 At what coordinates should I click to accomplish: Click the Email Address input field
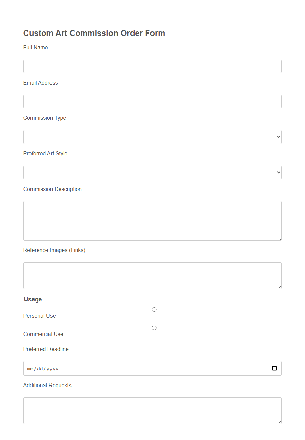click(x=152, y=102)
